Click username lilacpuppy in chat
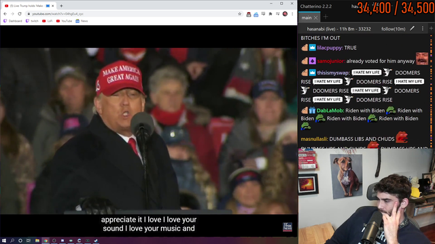435x244 pixels. (x=330, y=48)
